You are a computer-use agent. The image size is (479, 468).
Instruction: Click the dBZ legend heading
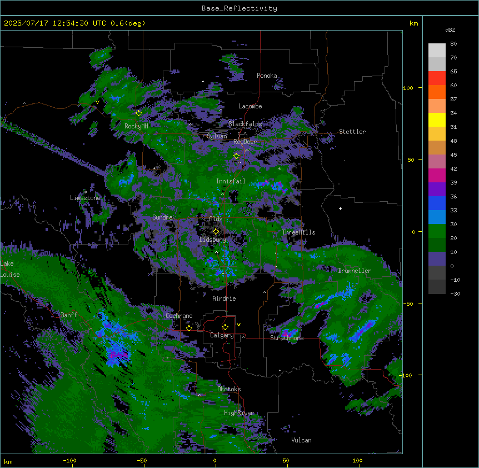pos(450,30)
